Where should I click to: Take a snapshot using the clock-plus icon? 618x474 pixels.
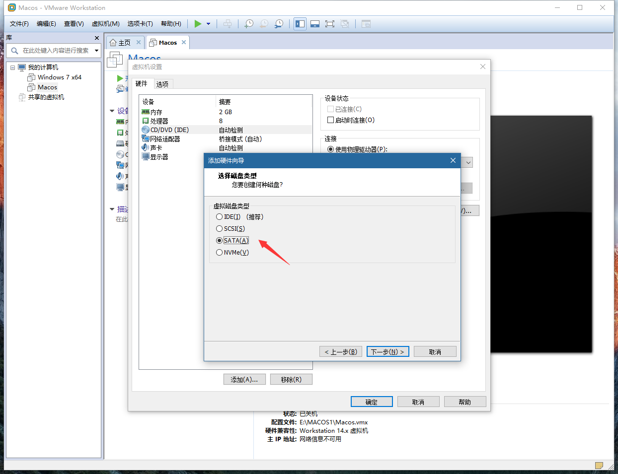click(248, 23)
